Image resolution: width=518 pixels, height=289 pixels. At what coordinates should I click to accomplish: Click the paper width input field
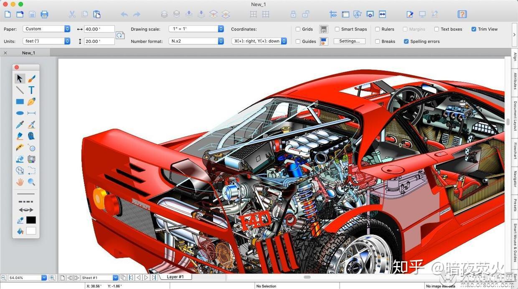[99, 29]
